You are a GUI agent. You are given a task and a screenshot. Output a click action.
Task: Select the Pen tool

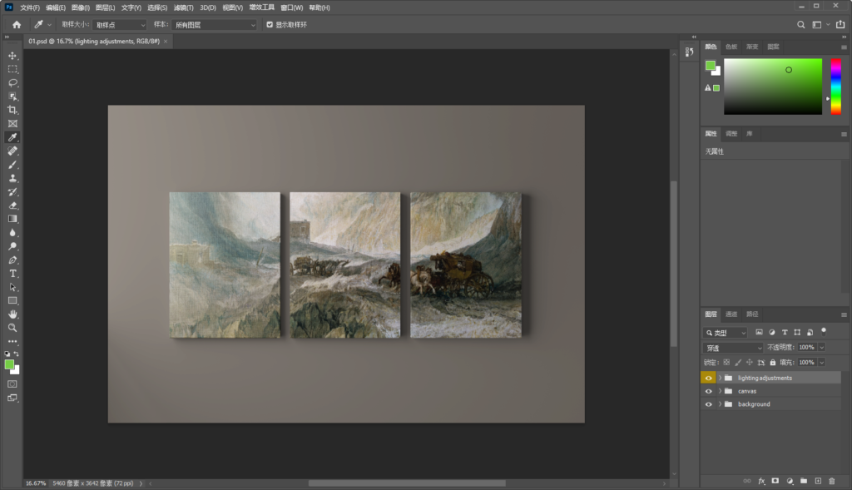click(x=12, y=260)
